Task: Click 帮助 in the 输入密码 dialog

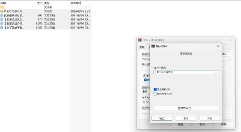Action: pos(210,118)
